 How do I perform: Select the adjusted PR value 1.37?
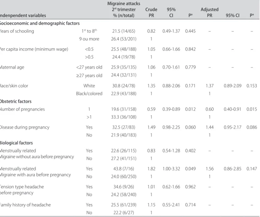pyautogui.click(x=209, y=86)
